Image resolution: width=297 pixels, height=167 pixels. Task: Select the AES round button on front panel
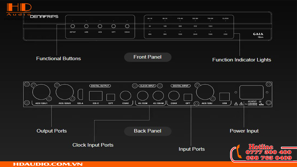100,26
